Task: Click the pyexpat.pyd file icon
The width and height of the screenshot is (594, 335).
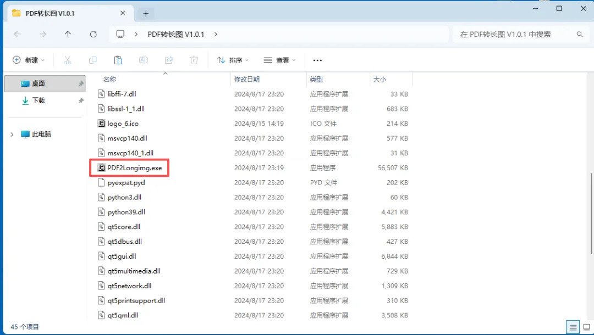Action: coord(101,182)
